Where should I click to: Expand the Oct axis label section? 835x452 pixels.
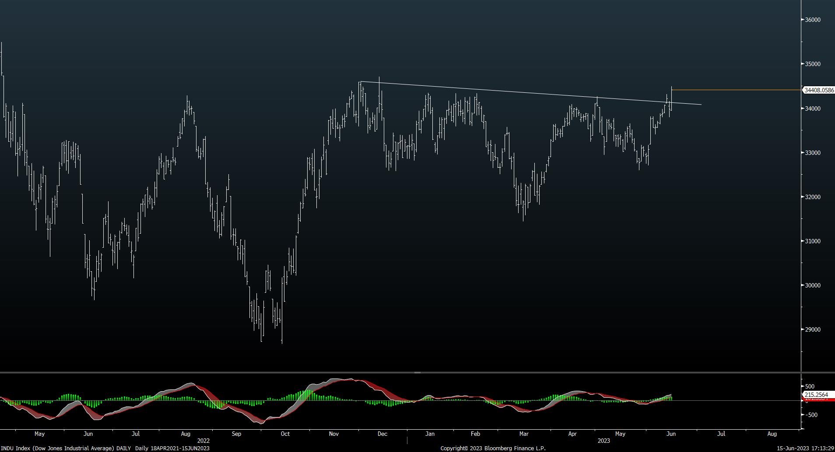pyautogui.click(x=285, y=434)
